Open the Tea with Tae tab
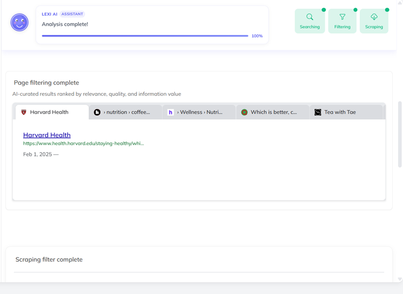Screen dimensions: 403x294 click(x=346, y=112)
